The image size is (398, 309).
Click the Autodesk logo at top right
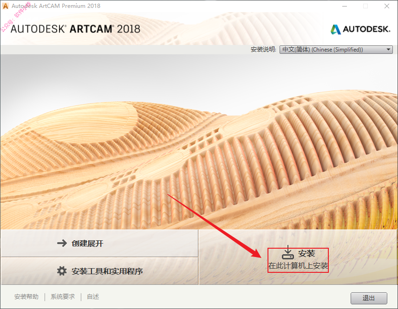[360, 29]
